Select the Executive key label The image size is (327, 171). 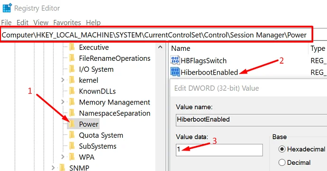94,47
